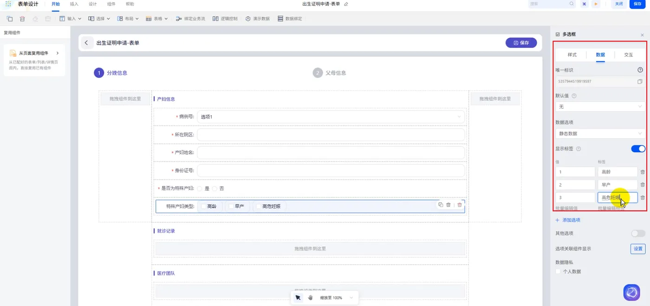The height and width of the screenshot is (306, 650).
Task: Delete the 高龄 option row
Action: (643, 172)
